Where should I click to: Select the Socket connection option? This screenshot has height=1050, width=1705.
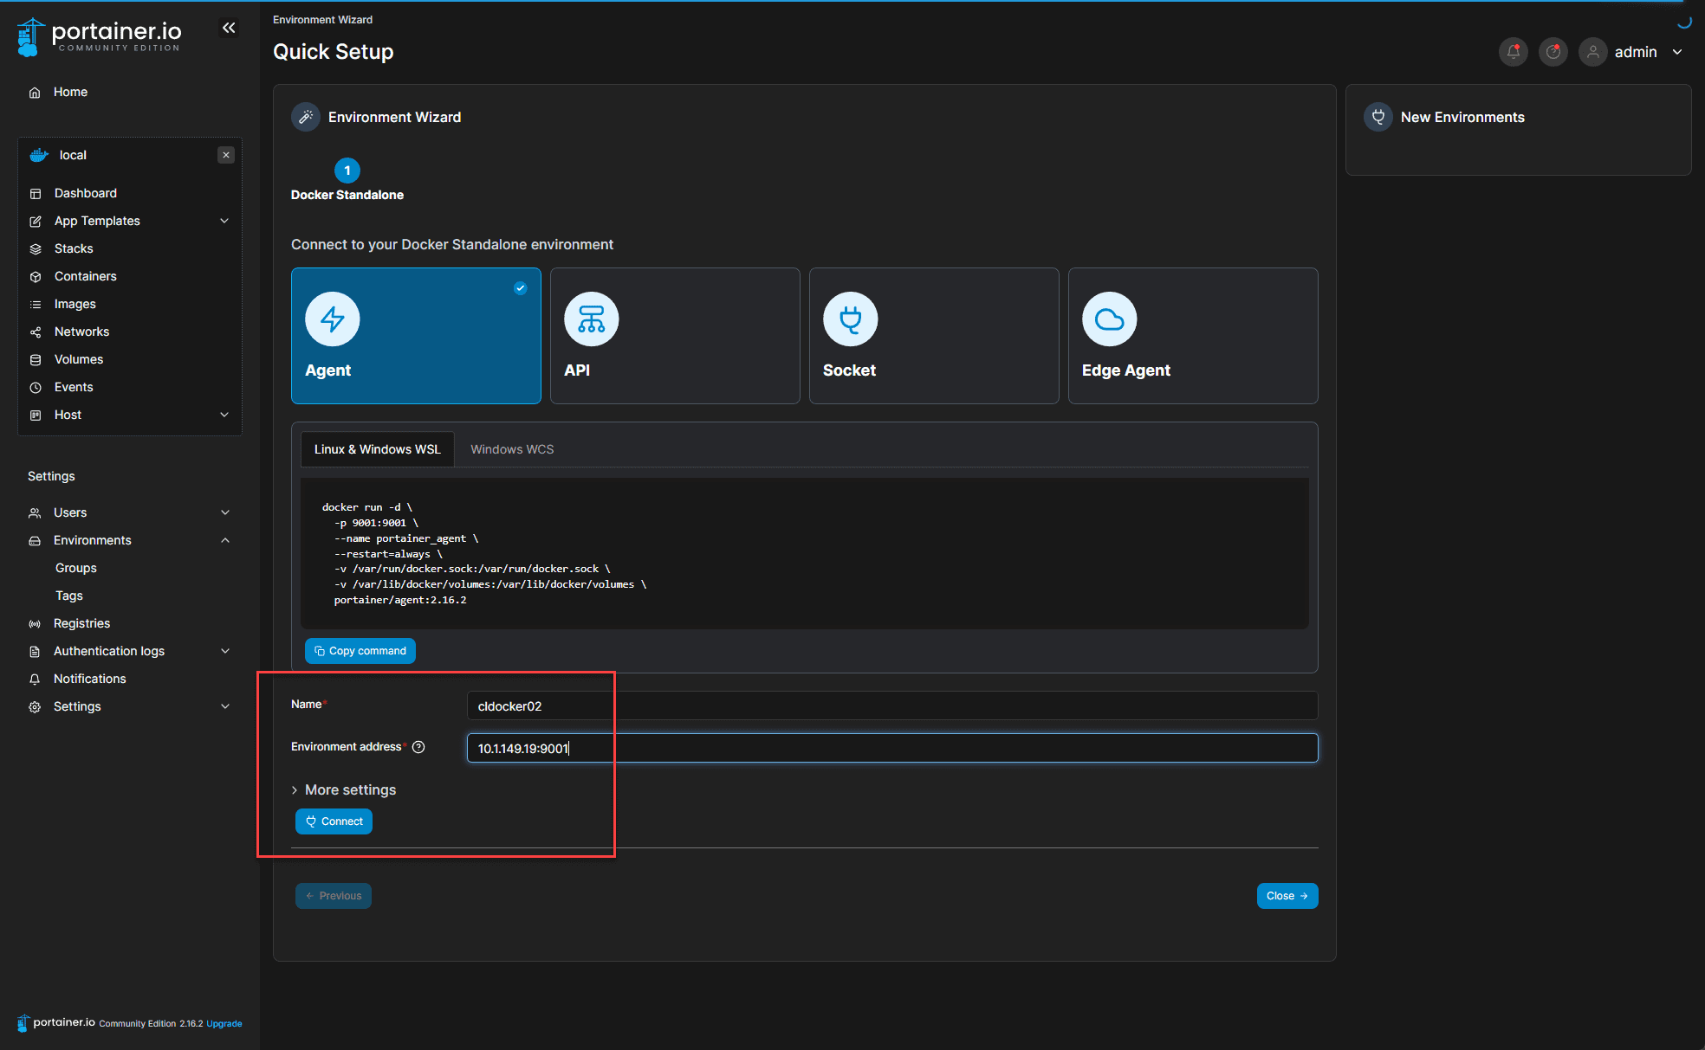pos(933,336)
